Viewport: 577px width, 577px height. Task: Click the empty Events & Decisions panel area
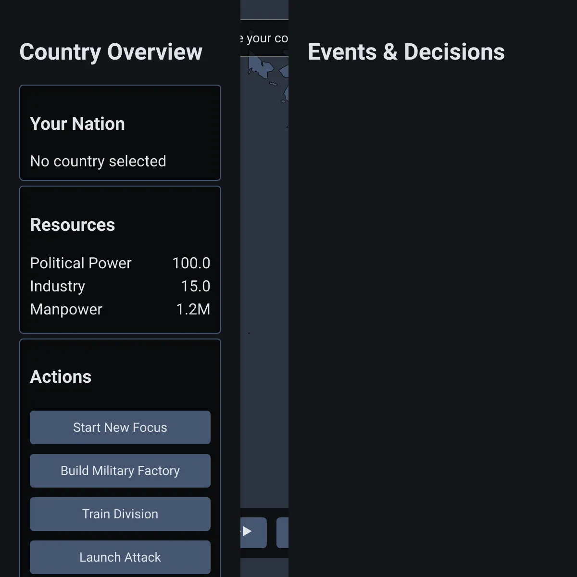pos(433,313)
